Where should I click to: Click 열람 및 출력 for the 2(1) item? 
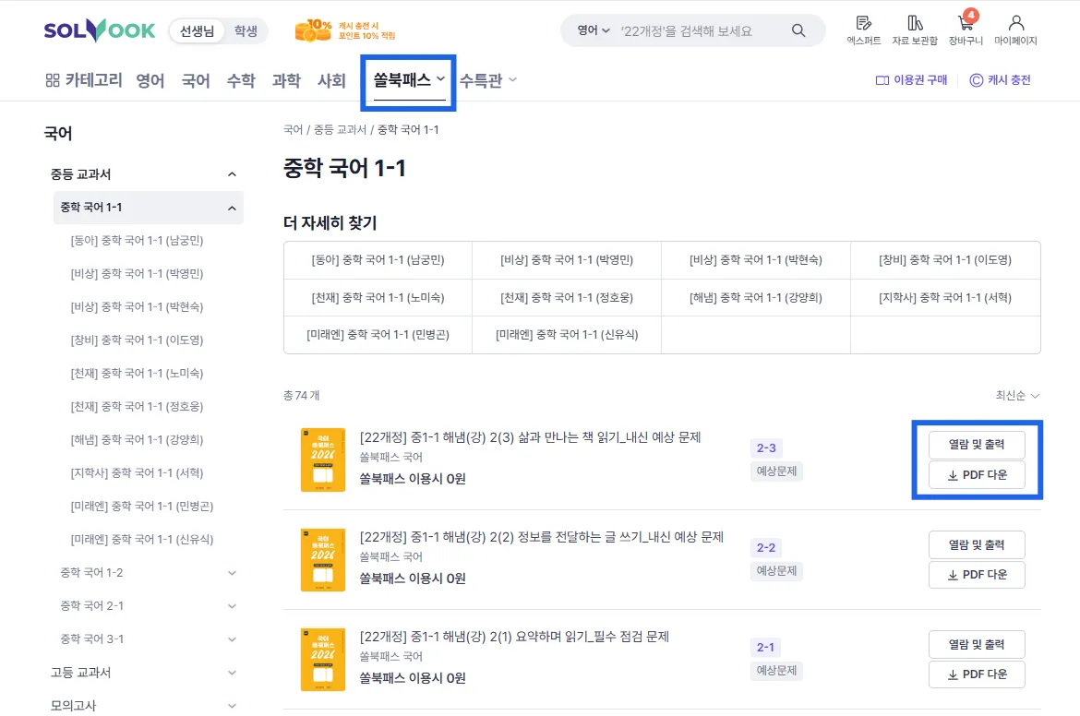click(977, 644)
